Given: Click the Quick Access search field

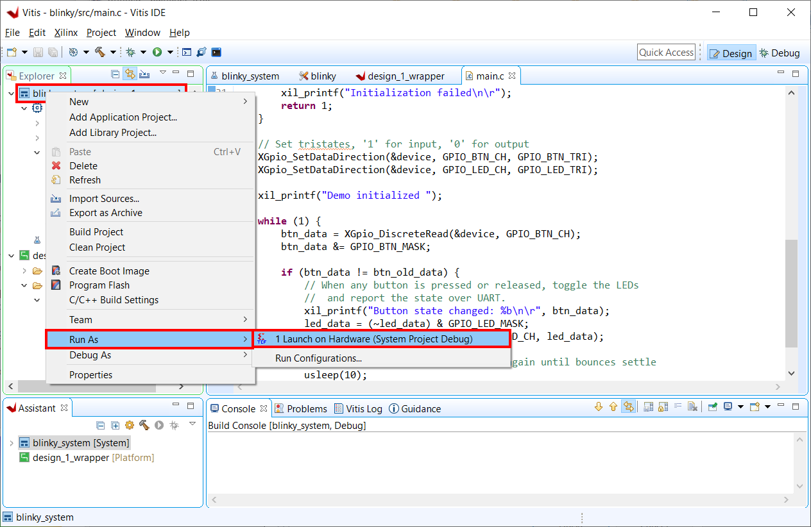Looking at the screenshot, I should click(x=667, y=53).
